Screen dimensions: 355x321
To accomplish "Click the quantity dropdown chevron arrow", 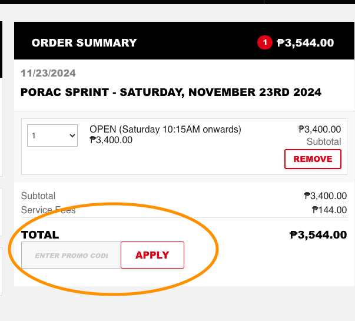I will (x=72, y=135).
